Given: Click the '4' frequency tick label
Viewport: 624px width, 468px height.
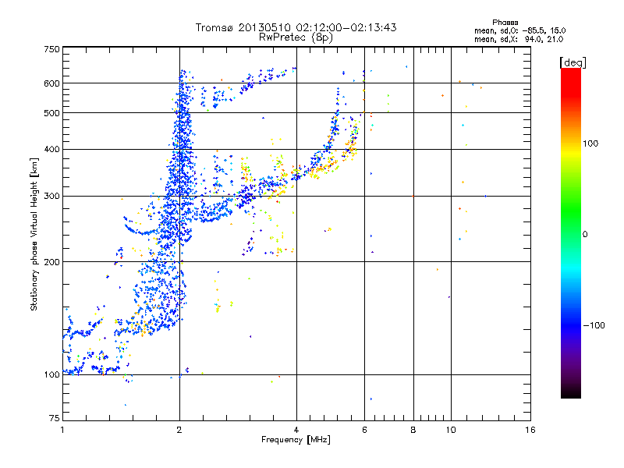Looking at the screenshot, I should point(296,430).
